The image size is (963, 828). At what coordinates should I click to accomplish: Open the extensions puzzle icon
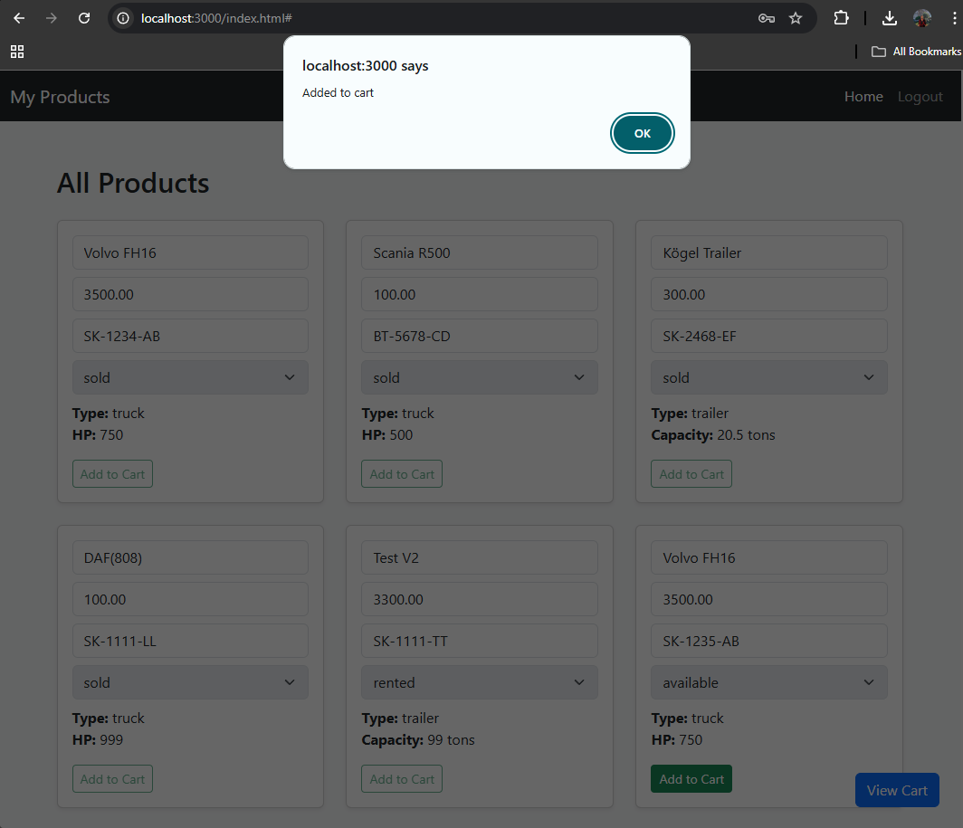pyautogui.click(x=842, y=18)
